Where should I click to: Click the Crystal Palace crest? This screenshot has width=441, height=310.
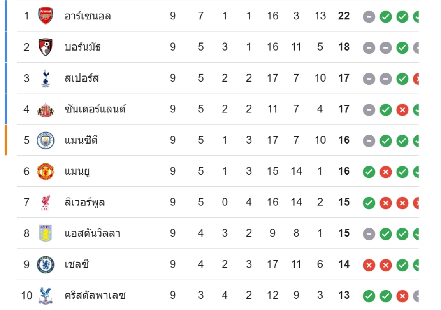point(46,295)
